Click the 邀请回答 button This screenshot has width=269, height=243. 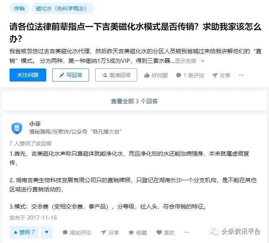pos(116,75)
